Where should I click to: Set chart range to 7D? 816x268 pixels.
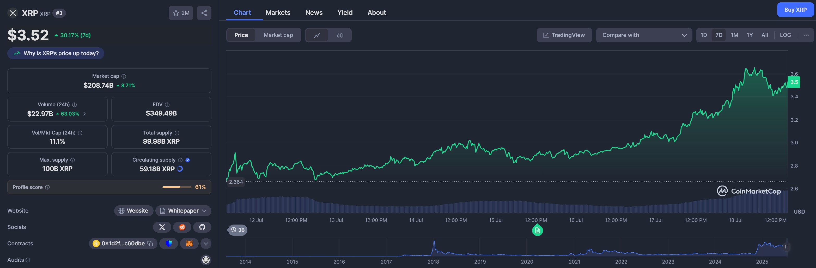719,35
